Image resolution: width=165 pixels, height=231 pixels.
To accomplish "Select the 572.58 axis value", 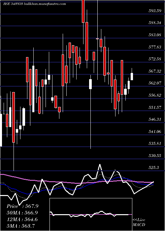I will point(154,59).
